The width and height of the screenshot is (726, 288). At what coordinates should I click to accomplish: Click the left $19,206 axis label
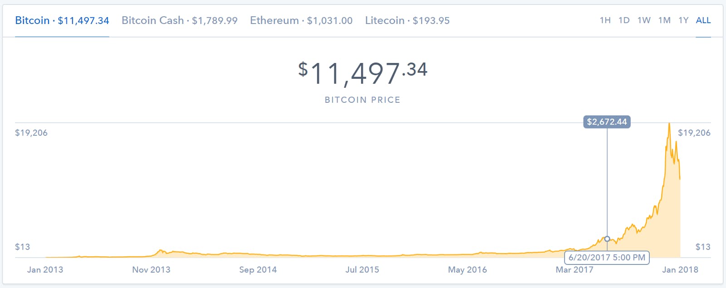pos(30,133)
